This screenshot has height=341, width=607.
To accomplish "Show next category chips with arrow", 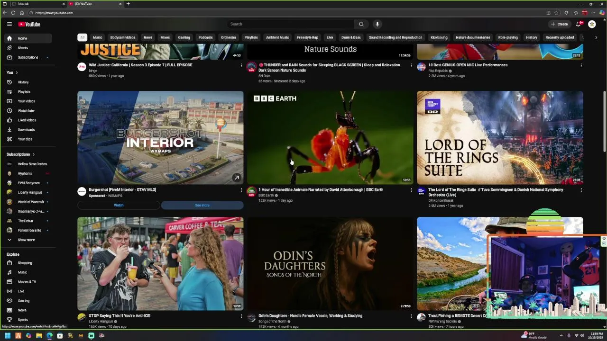I will [x=596, y=37].
